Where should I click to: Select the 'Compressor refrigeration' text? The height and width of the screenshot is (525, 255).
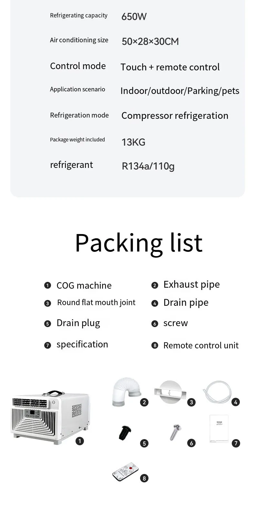175,116
